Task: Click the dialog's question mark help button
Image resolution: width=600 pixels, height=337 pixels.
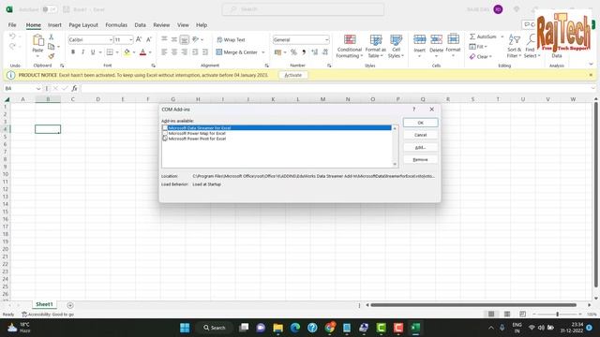Action: click(x=413, y=110)
